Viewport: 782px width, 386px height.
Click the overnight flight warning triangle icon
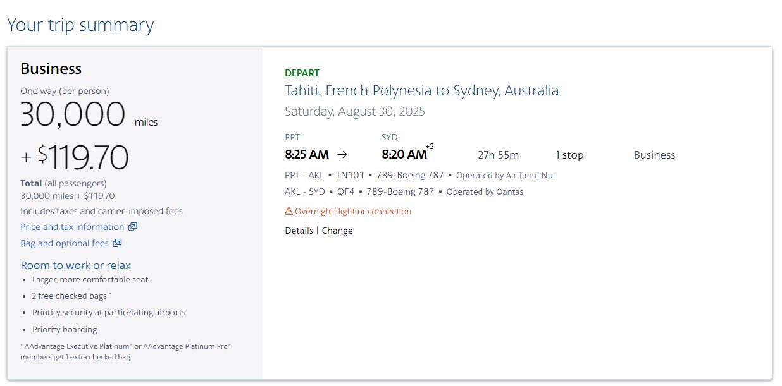pos(289,212)
